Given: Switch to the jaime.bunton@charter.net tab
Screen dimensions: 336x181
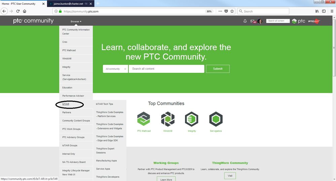Looking at the screenshot, I should pos(71,4).
